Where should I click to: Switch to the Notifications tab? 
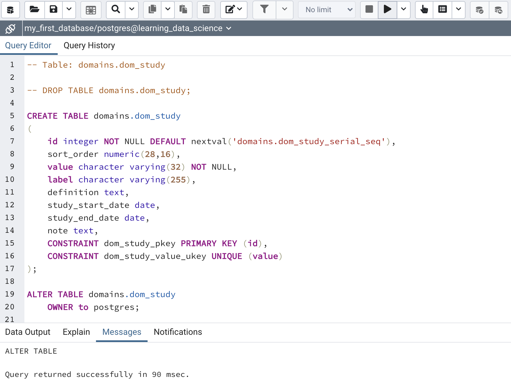(178, 332)
